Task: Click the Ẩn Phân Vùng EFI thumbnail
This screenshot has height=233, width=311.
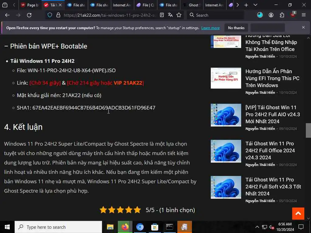Action: (226, 78)
